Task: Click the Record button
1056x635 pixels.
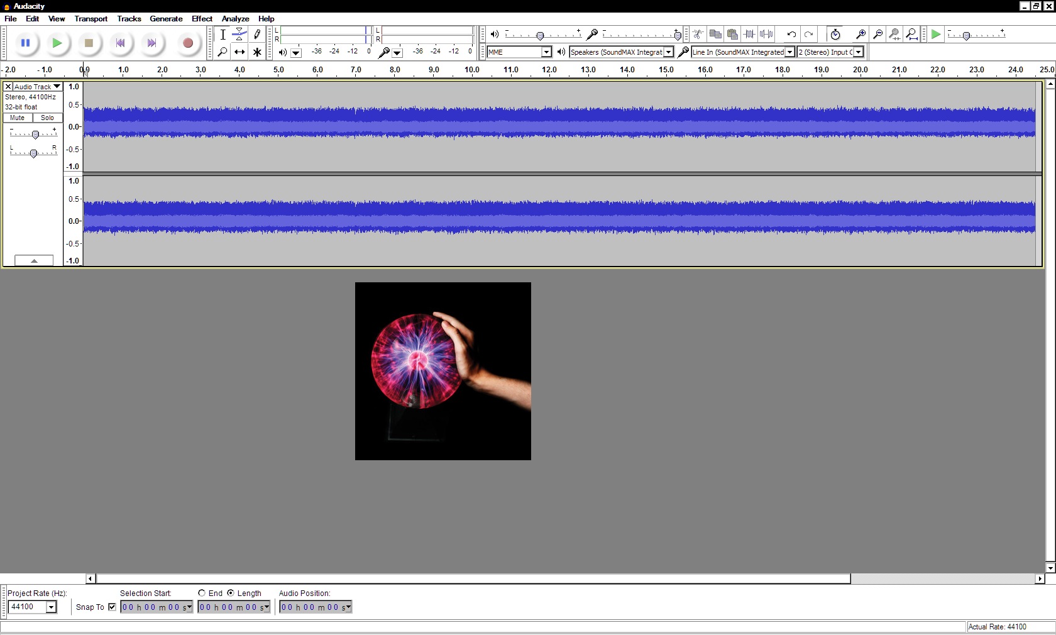Action: click(x=187, y=43)
